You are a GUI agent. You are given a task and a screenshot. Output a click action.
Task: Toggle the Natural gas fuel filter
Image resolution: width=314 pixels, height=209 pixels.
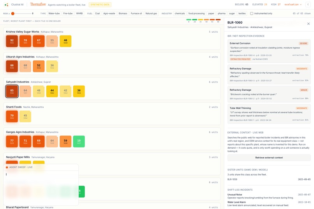pos(151,13)
